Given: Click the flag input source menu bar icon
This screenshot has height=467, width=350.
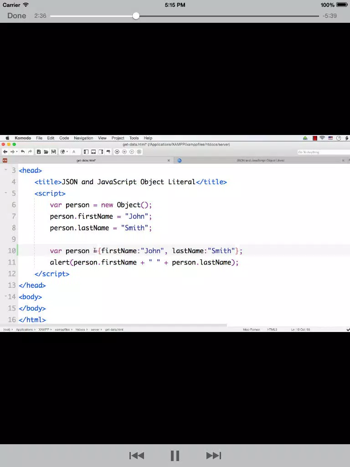Looking at the screenshot, I should coord(330,138).
